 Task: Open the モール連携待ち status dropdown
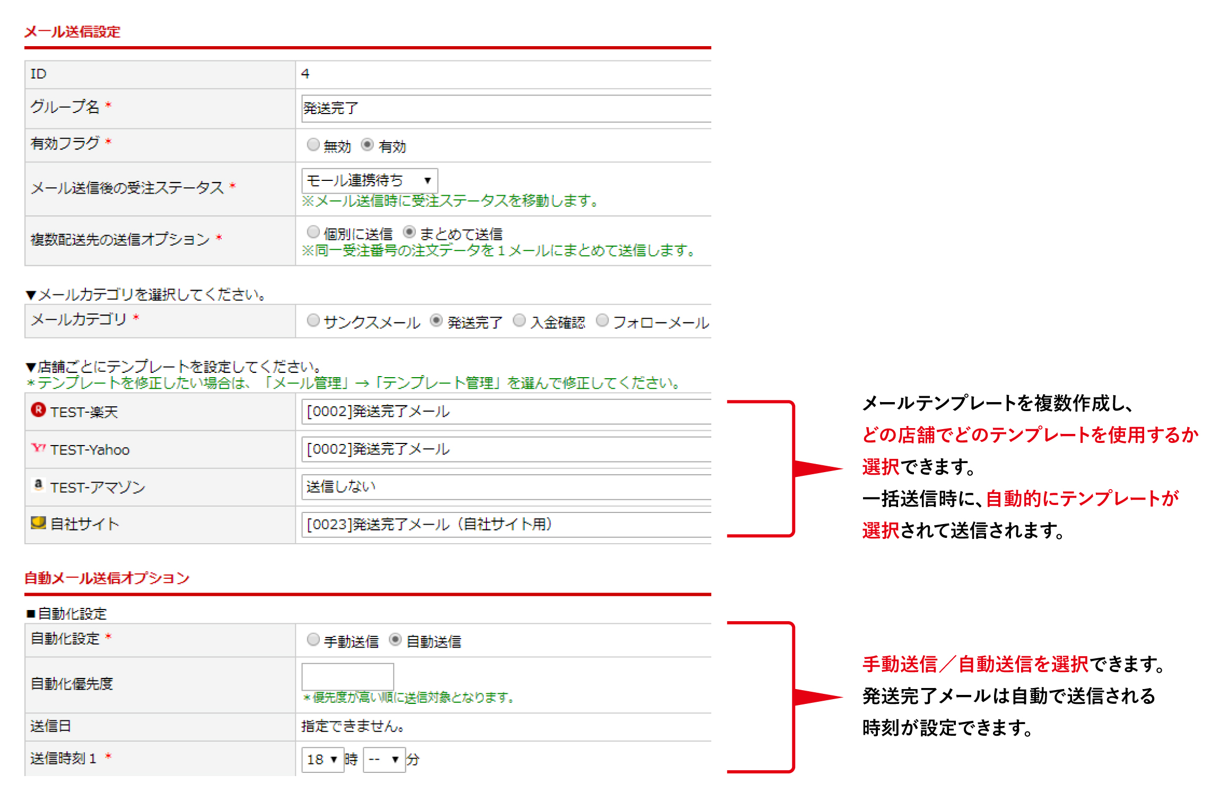click(x=369, y=180)
